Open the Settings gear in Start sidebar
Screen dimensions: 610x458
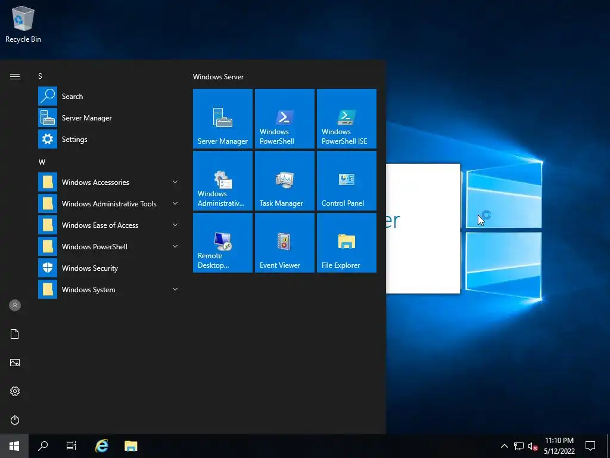[x=15, y=391]
